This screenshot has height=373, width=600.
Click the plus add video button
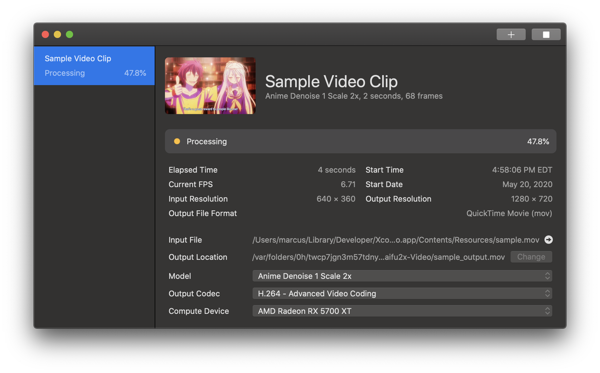(x=511, y=34)
